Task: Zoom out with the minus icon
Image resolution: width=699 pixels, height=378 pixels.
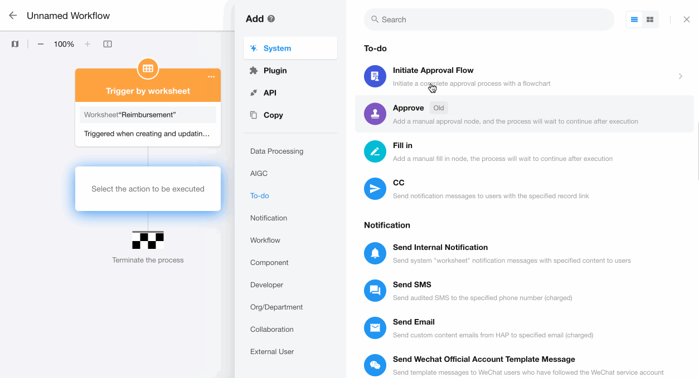Action: [41, 44]
